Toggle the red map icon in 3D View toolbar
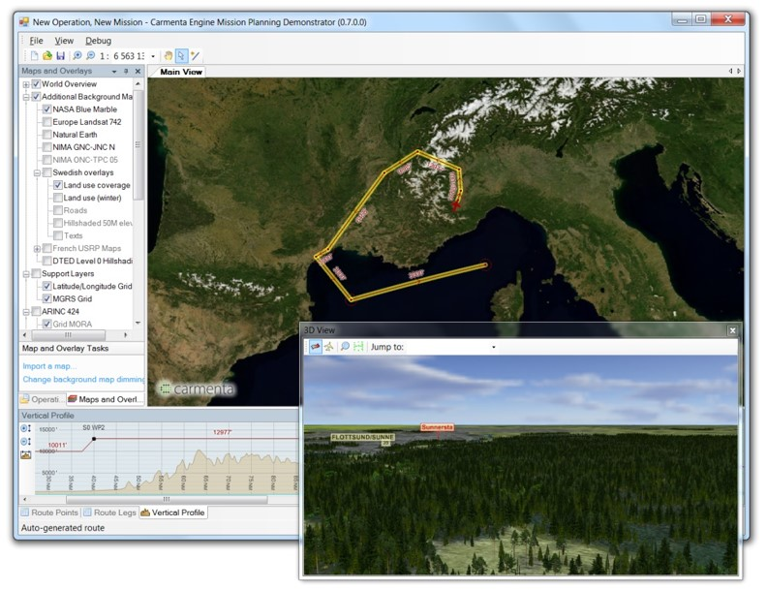 (x=316, y=347)
